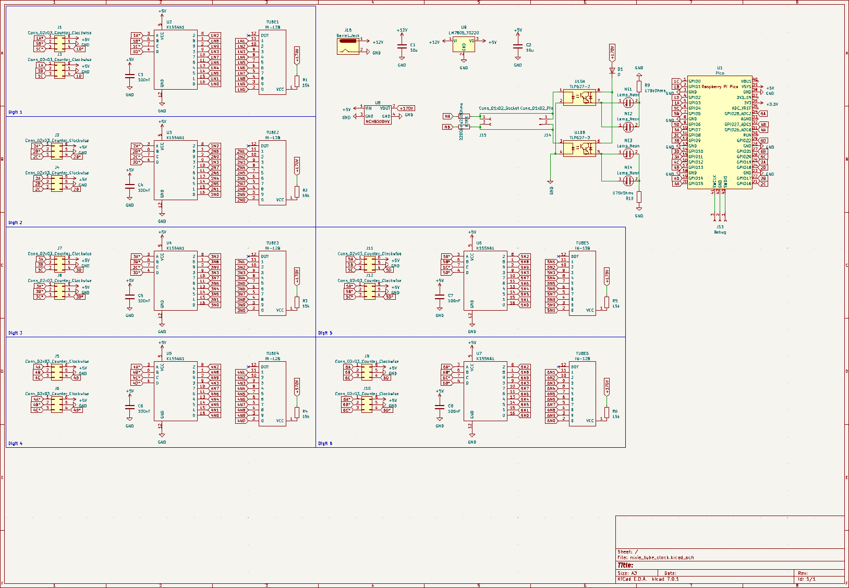
Task: Select the NE3 Lamp_Neon symbol
Action: [x=628, y=154]
